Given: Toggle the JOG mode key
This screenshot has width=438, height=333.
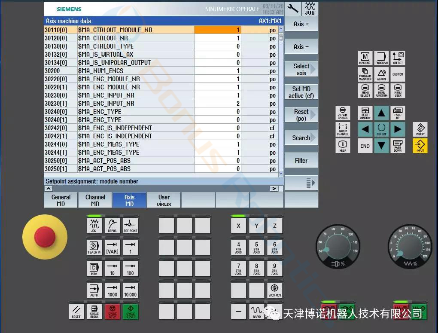Looking at the screenshot, I should pos(94,226).
